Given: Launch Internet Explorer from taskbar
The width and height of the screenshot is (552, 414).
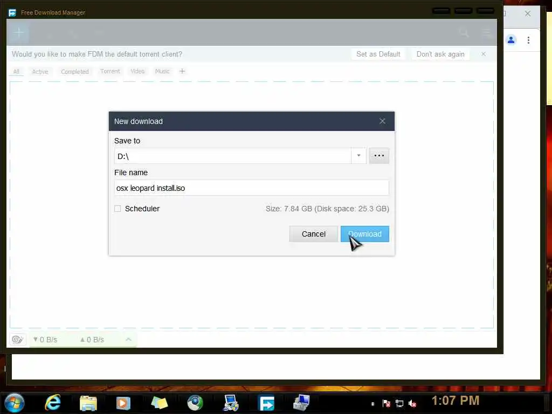Looking at the screenshot, I should (x=53, y=402).
